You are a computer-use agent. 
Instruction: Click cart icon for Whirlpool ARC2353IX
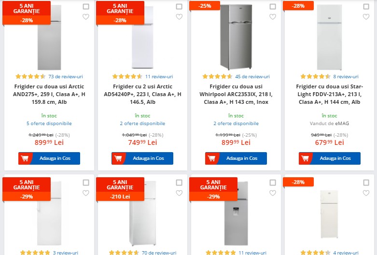pyautogui.click(x=212, y=158)
